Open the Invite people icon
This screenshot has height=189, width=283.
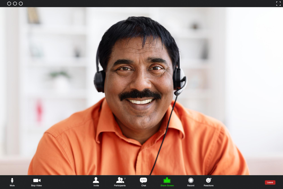96,180
